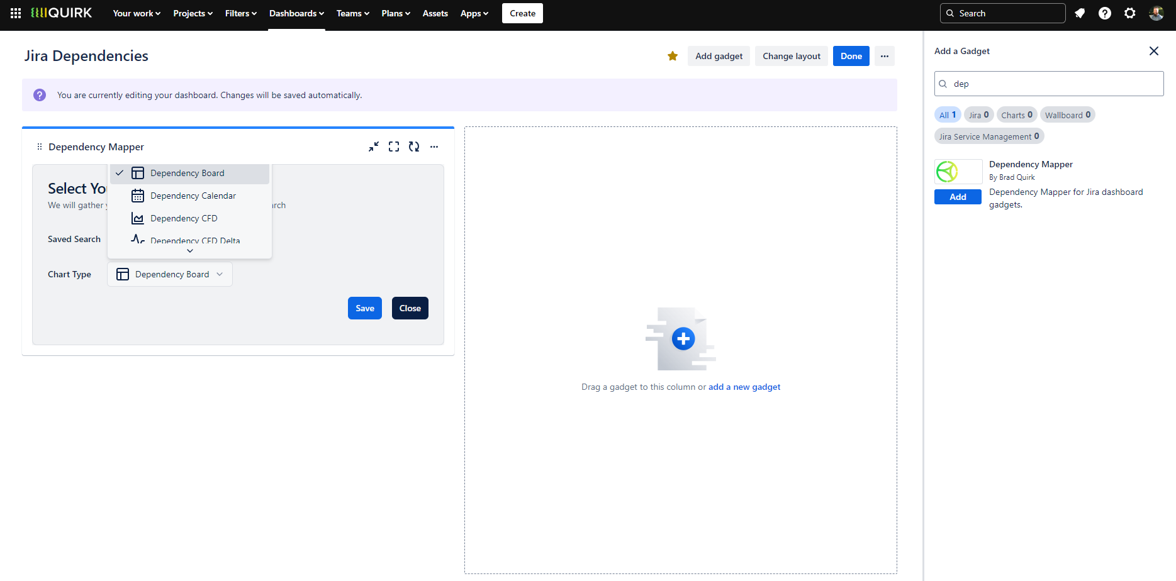Image resolution: width=1176 pixels, height=581 pixels.
Task: Grab the Dependency Mapper drag handle
Action: pos(40,147)
